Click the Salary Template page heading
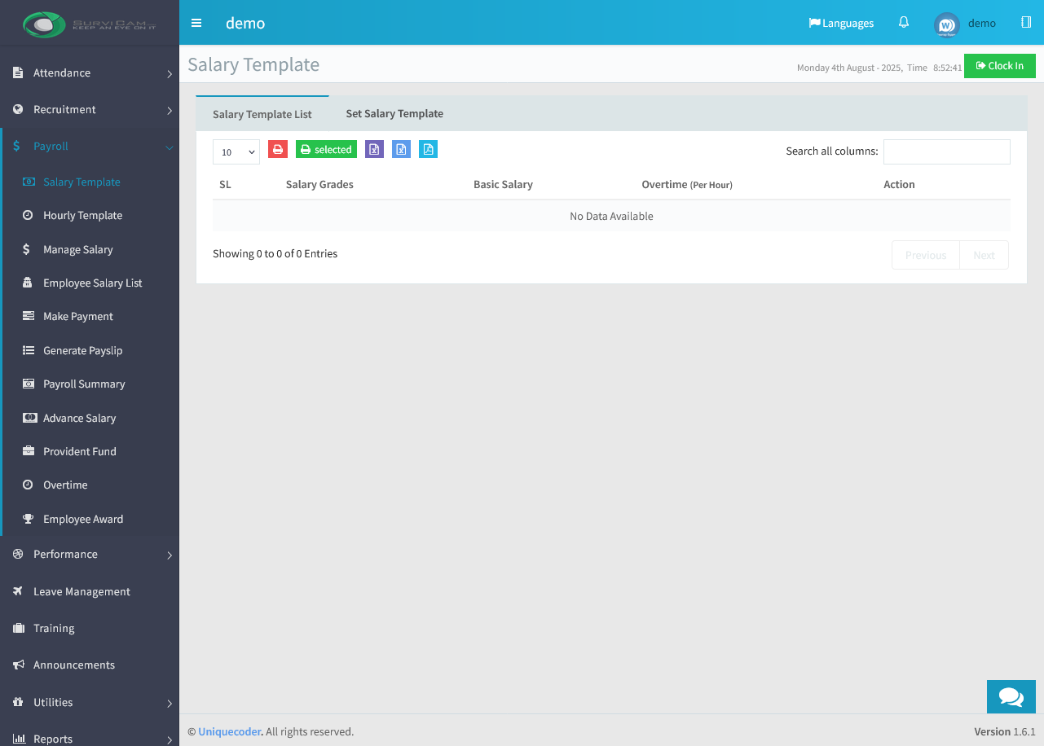 pos(253,65)
